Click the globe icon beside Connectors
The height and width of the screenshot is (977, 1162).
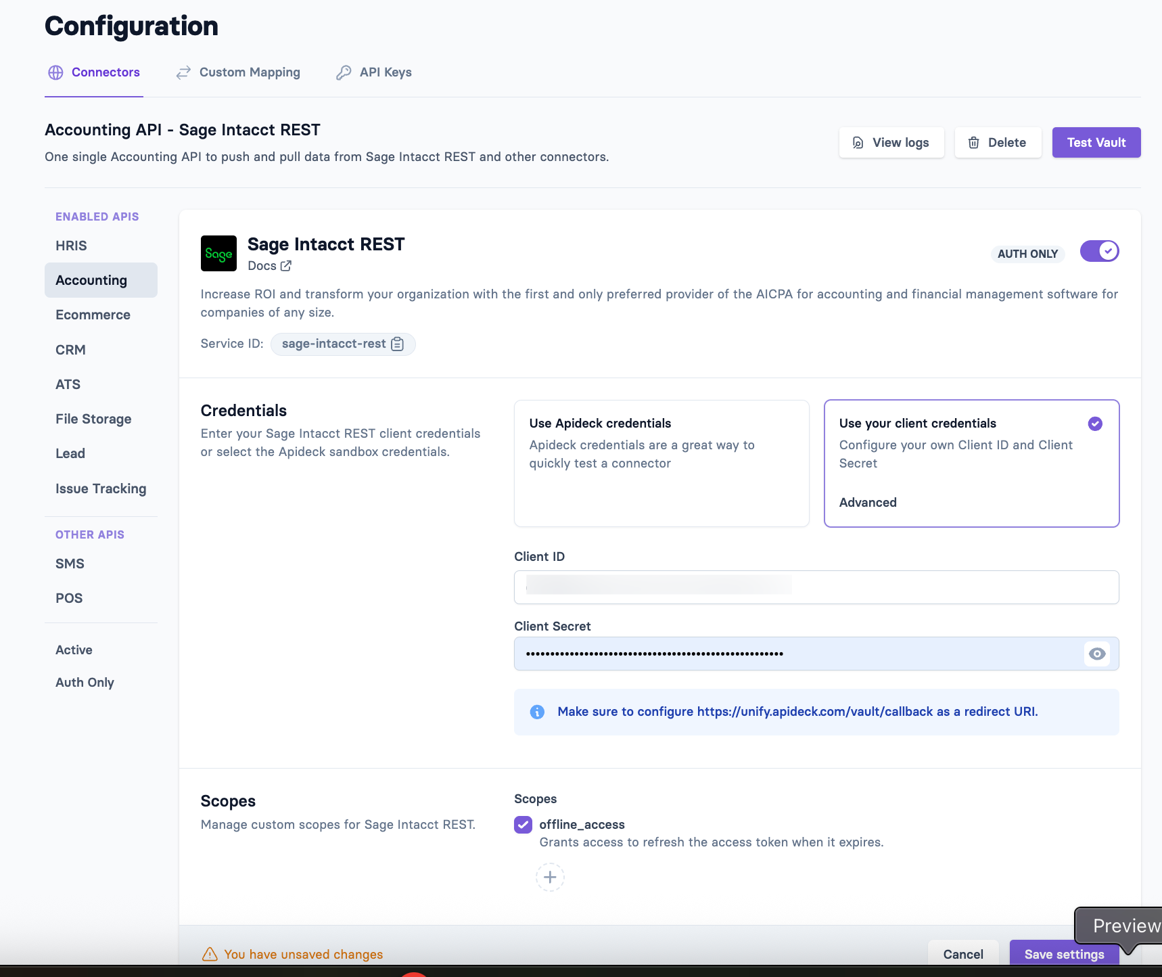pos(55,72)
